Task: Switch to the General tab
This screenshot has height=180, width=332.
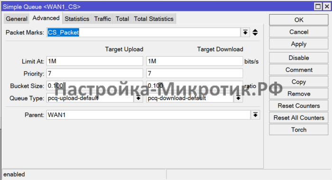Action: coord(17,19)
